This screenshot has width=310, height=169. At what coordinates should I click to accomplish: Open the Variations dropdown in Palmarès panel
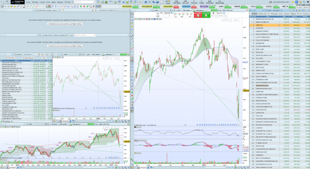28,54
